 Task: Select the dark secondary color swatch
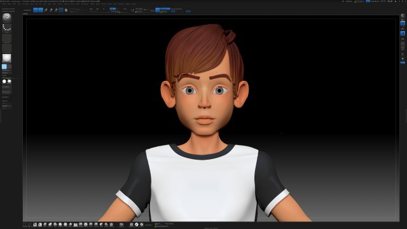(x=9, y=67)
